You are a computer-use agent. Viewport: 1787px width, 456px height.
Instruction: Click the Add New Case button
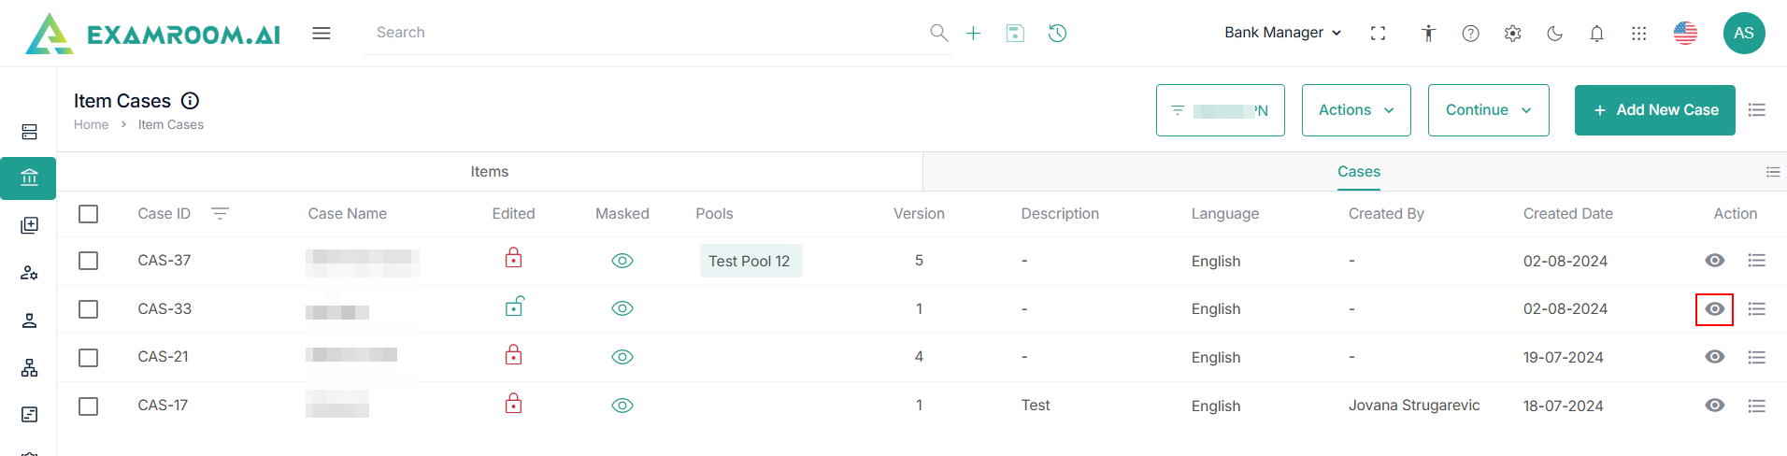(1654, 110)
